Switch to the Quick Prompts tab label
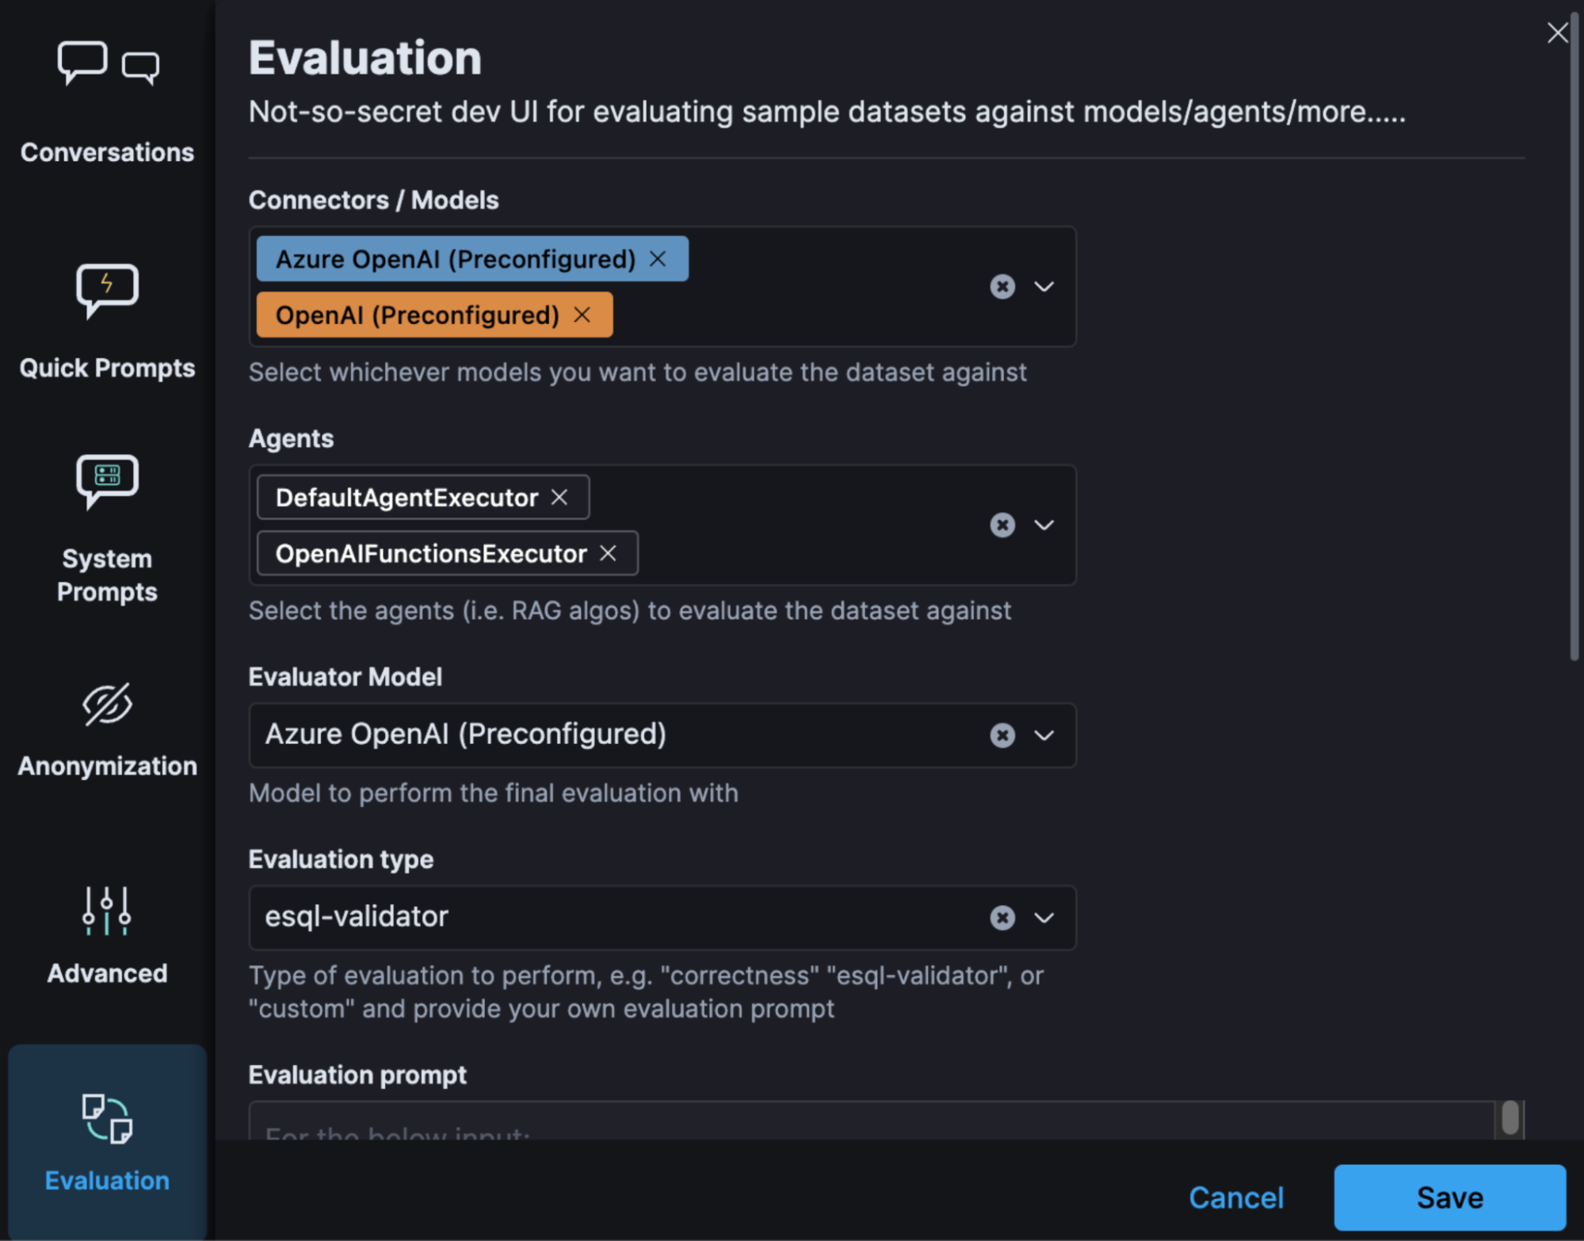1584x1241 pixels. coord(107,368)
